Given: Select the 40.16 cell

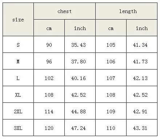Looking at the screenshot, I should 80,78.
